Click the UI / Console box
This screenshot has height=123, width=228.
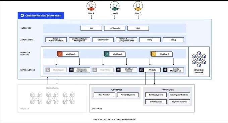click(115, 28)
